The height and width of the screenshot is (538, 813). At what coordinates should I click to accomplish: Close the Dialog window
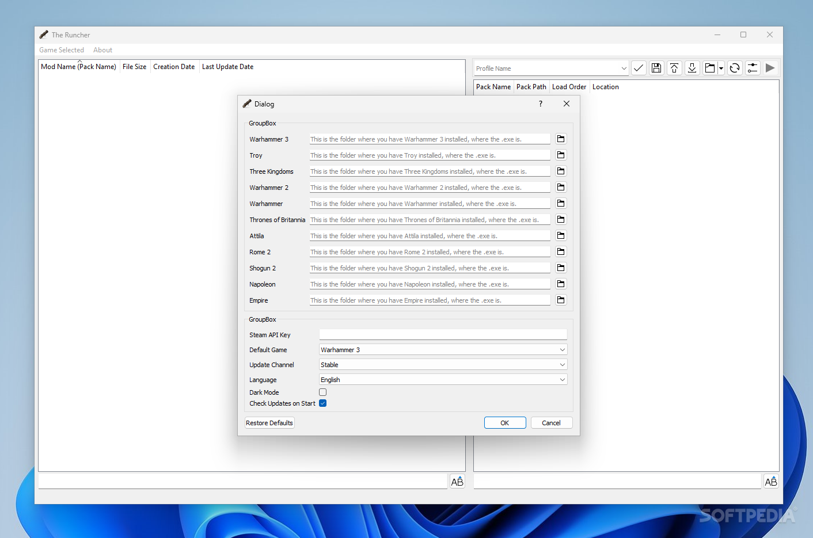(x=567, y=104)
